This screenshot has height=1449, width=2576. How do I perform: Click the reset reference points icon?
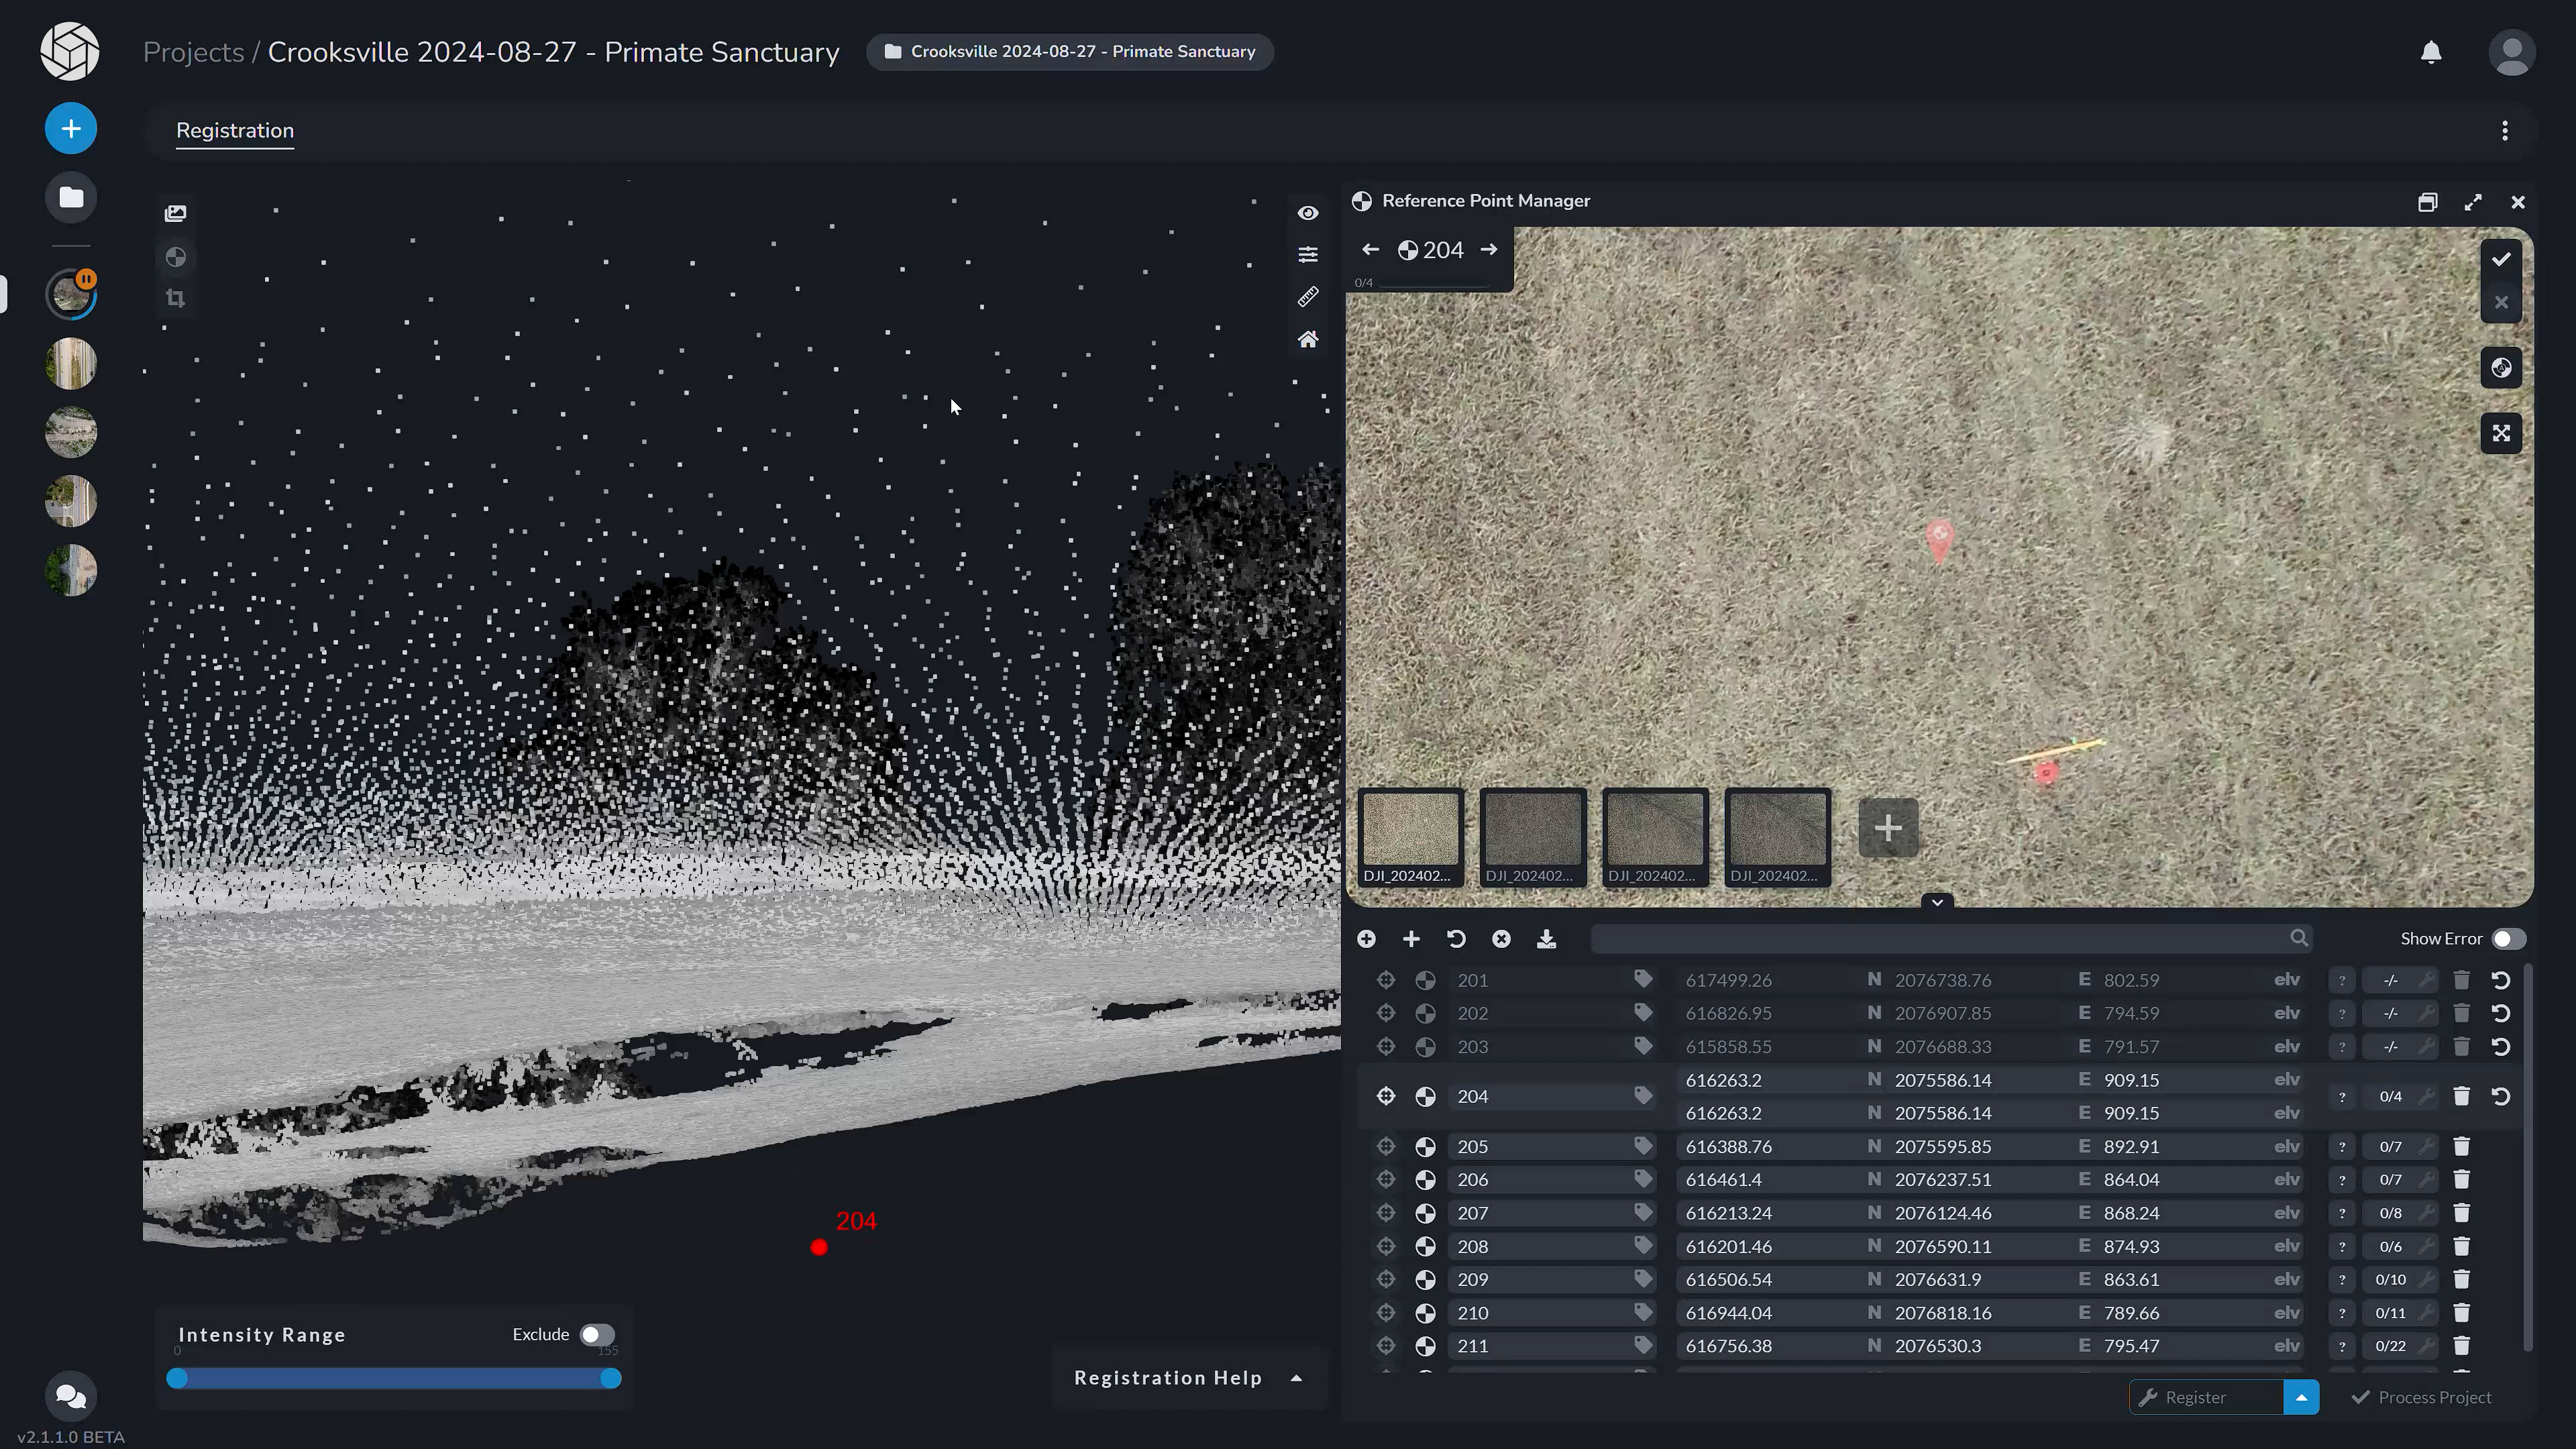point(1455,938)
